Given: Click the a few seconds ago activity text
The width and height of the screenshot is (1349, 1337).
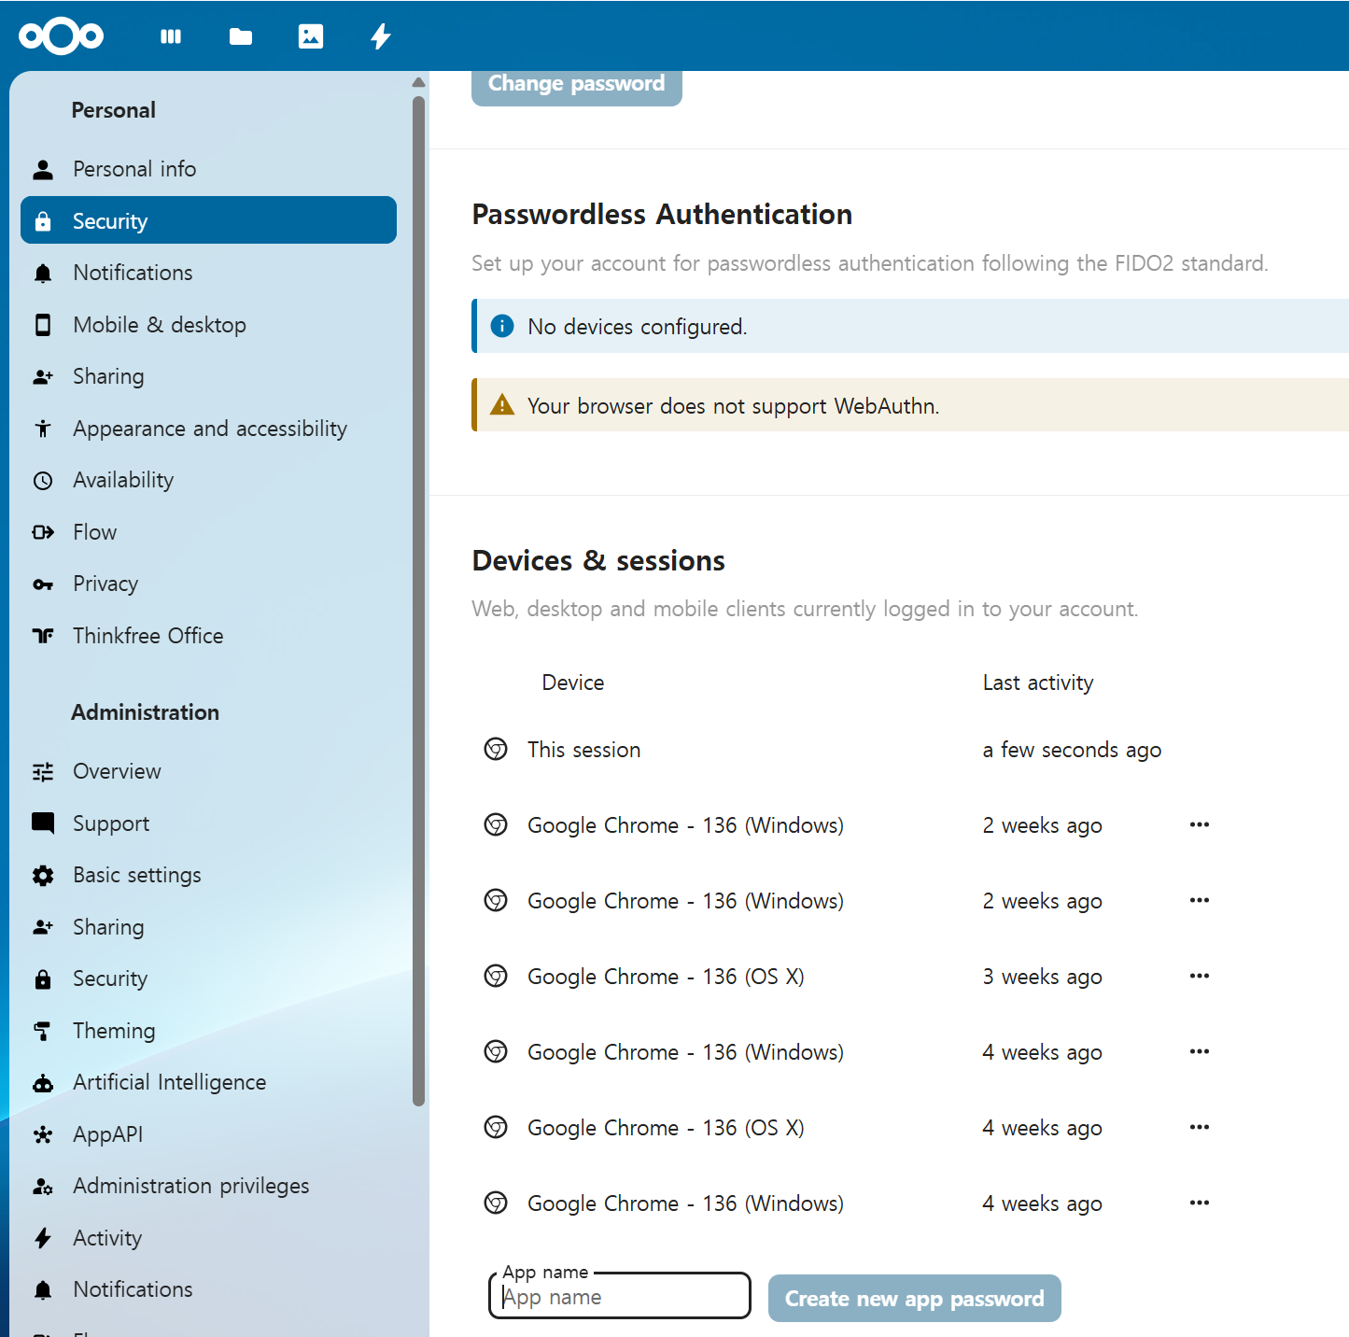Looking at the screenshot, I should point(1072,750).
